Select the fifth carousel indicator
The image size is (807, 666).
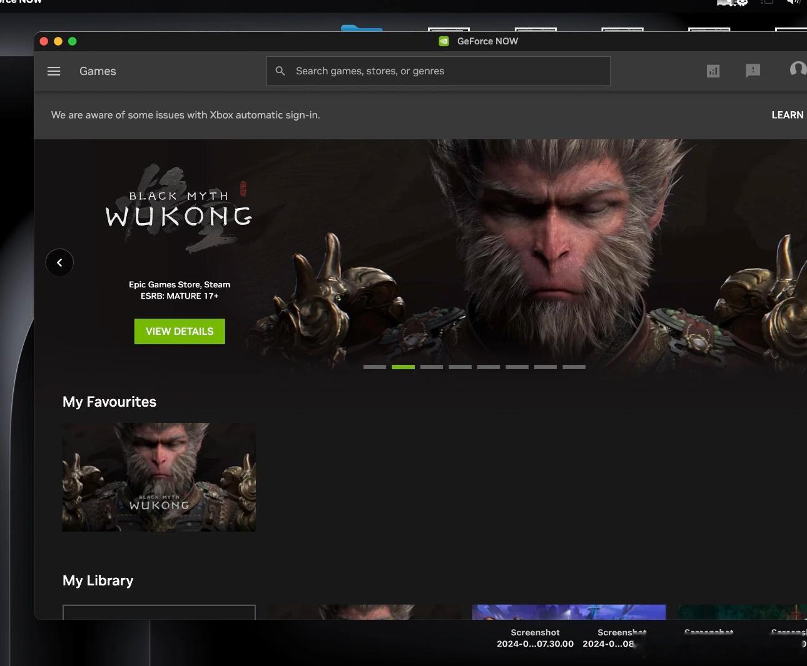click(x=489, y=367)
